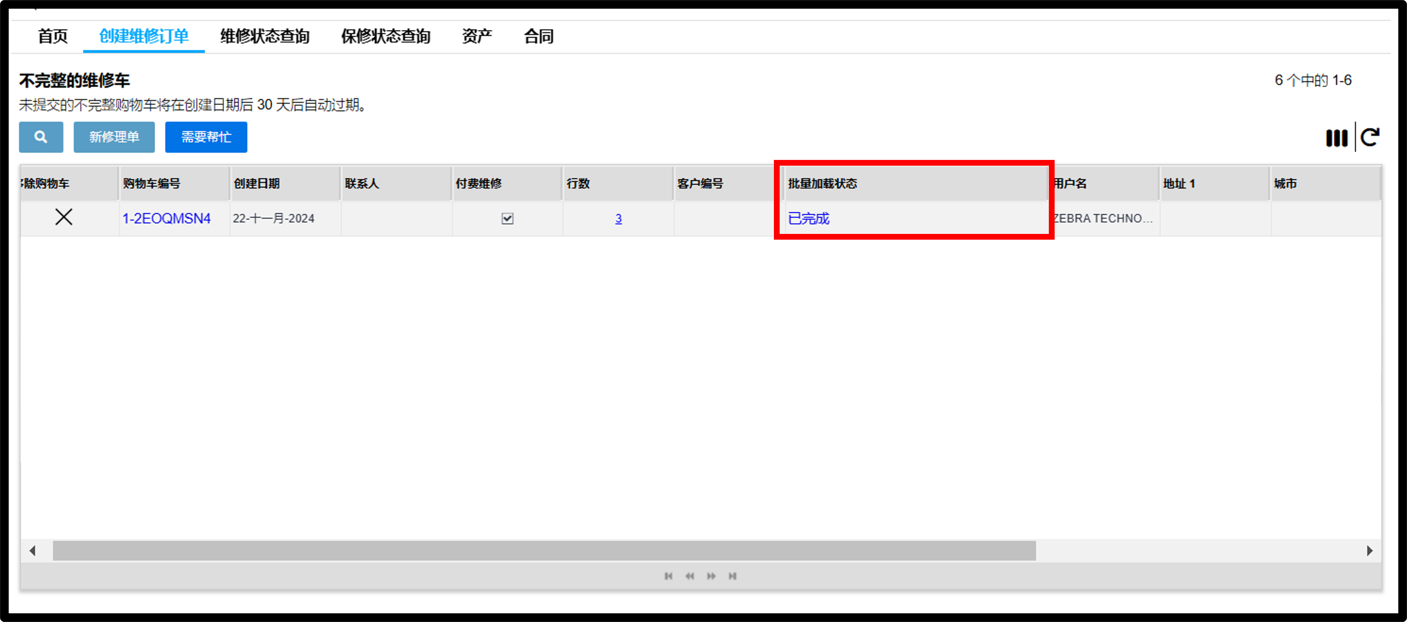Go to the 资产 tab
Screen dimensions: 1407x622
pos(478,37)
